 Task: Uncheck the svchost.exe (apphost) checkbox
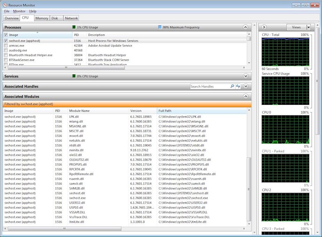6,41
